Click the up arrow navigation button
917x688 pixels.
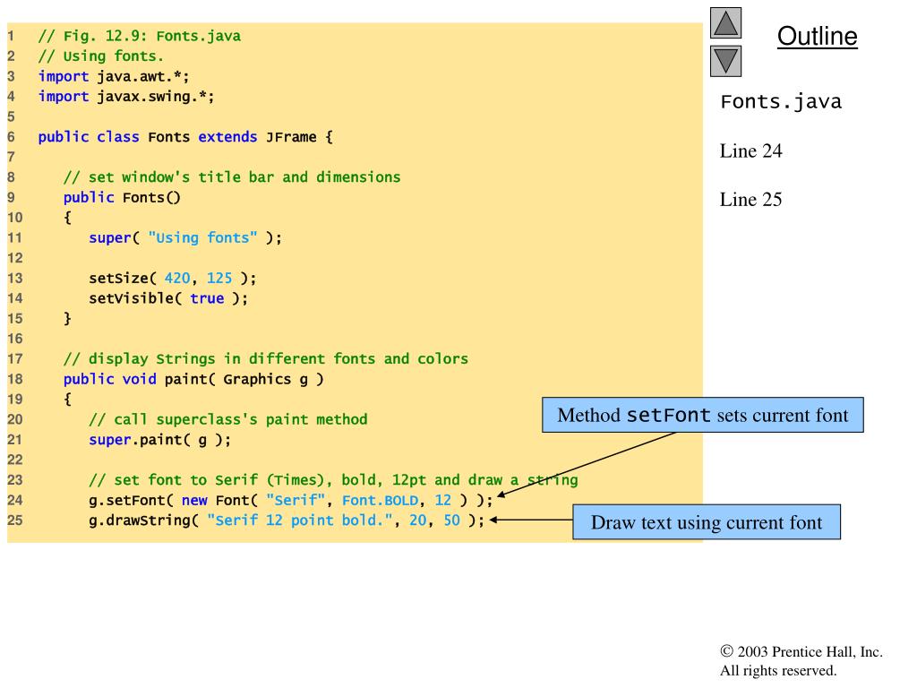(725, 22)
